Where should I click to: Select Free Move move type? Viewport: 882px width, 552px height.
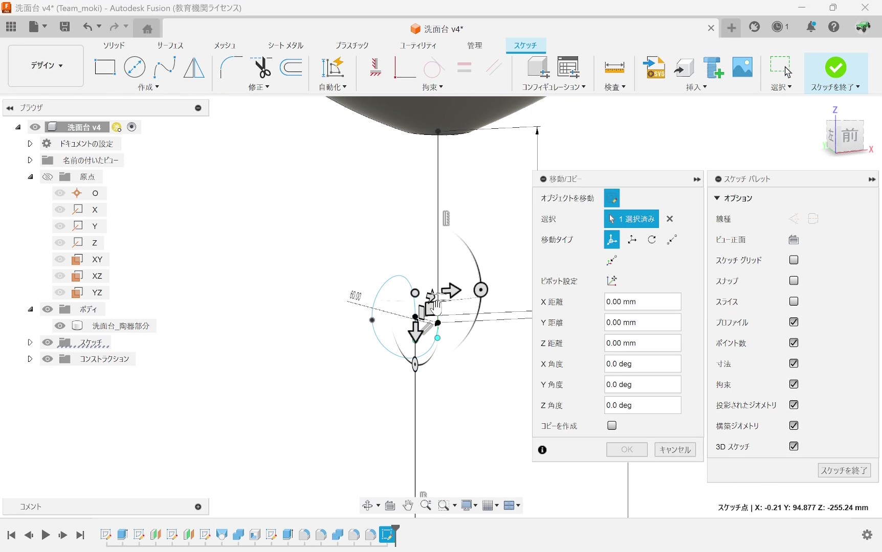[x=612, y=239]
